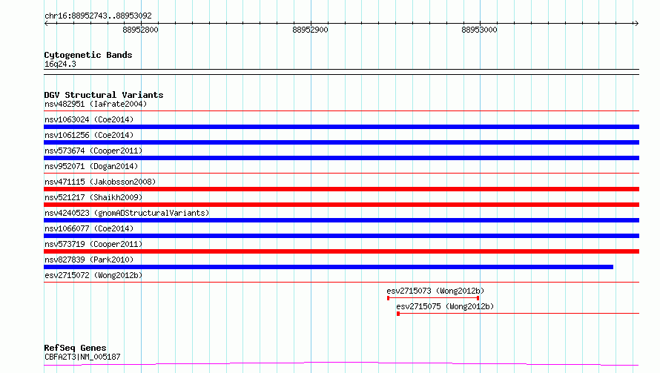Open gene CBFA2T3|NM_005187

pyautogui.click(x=82, y=357)
